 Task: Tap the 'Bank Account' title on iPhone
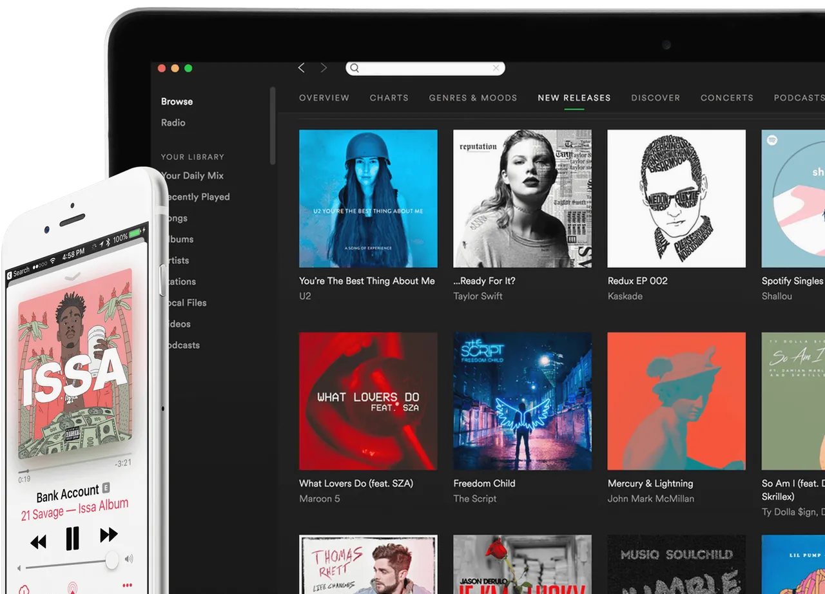(x=68, y=495)
